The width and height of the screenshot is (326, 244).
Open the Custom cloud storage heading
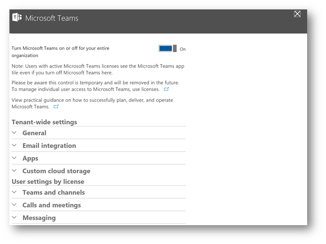point(56,171)
